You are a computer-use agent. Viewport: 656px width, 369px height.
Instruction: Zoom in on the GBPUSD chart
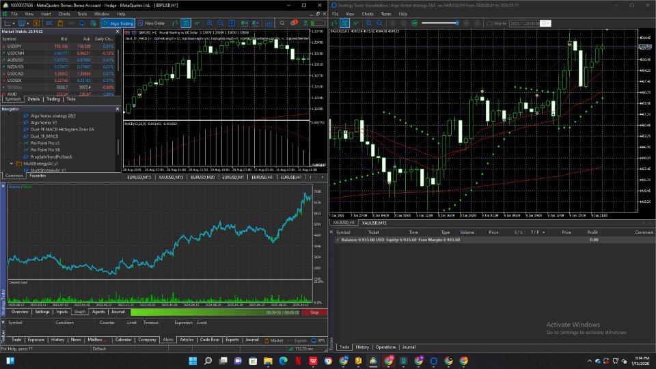(x=210, y=23)
